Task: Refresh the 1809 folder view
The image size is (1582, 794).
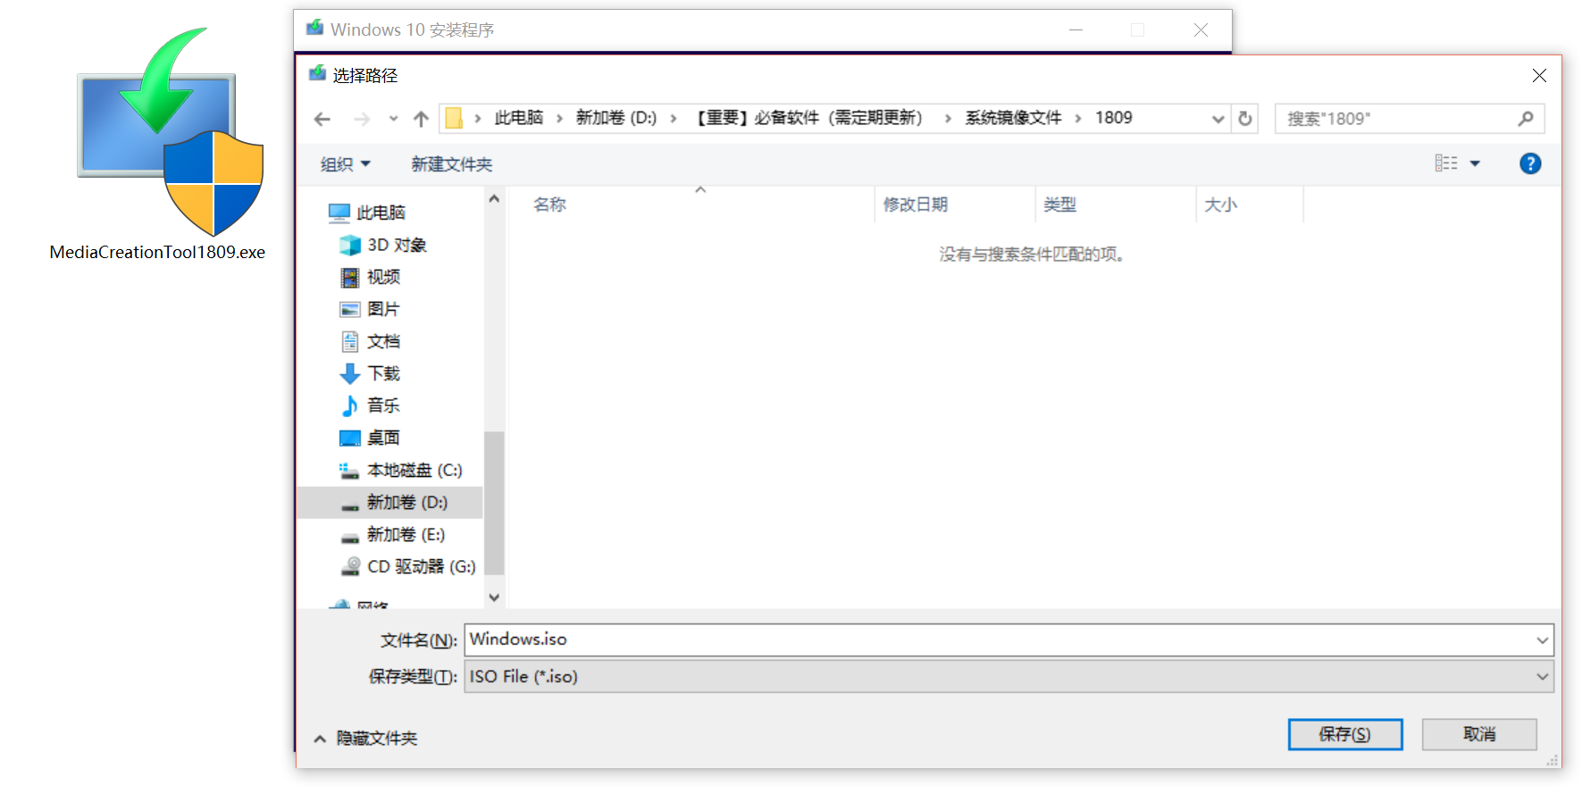Action: (1245, 119)
